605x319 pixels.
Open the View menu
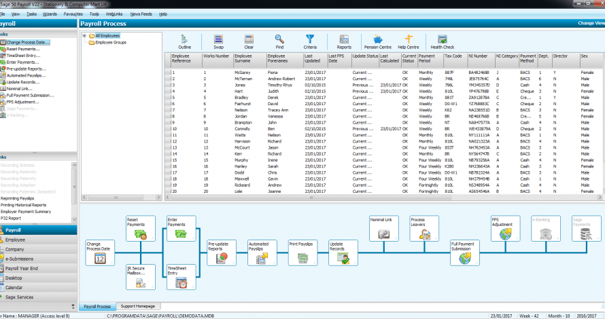click(16, 14)
